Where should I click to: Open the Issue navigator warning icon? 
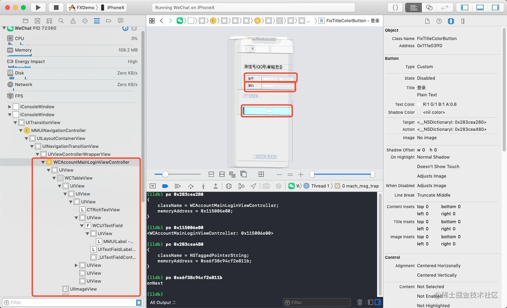tap(73, 21)
